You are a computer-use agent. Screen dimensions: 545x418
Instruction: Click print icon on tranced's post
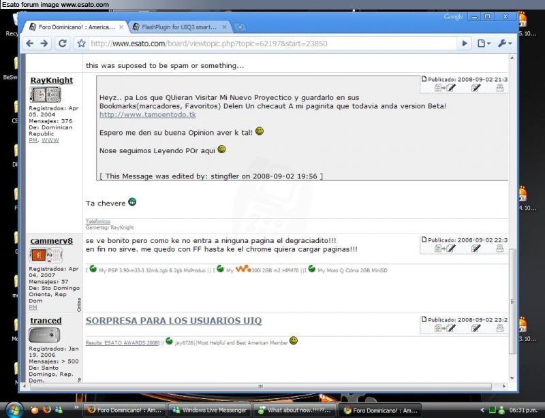(499, 329)
